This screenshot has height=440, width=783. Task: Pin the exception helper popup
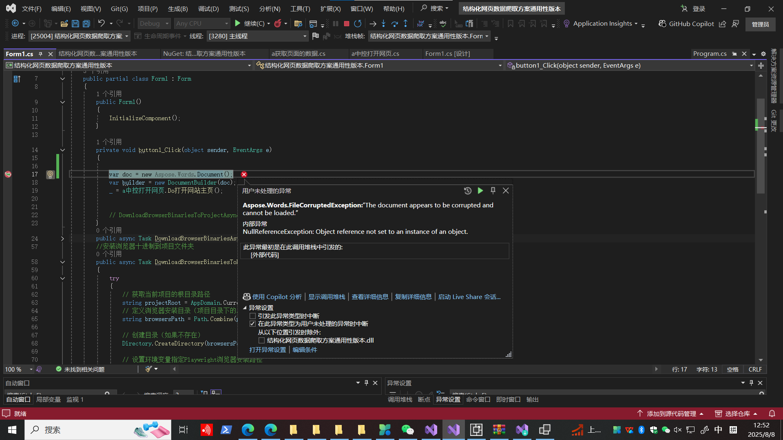point(493,191)
